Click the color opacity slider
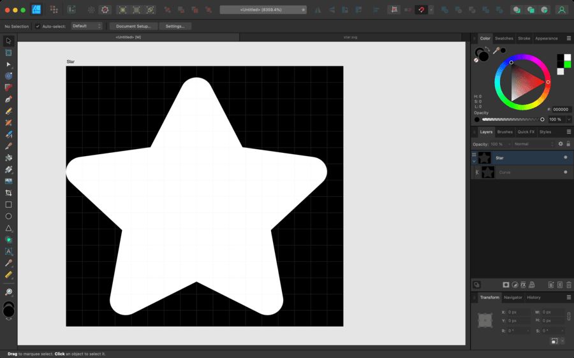Viewport: 574px width, 358px height. click(x=512, y=119)
